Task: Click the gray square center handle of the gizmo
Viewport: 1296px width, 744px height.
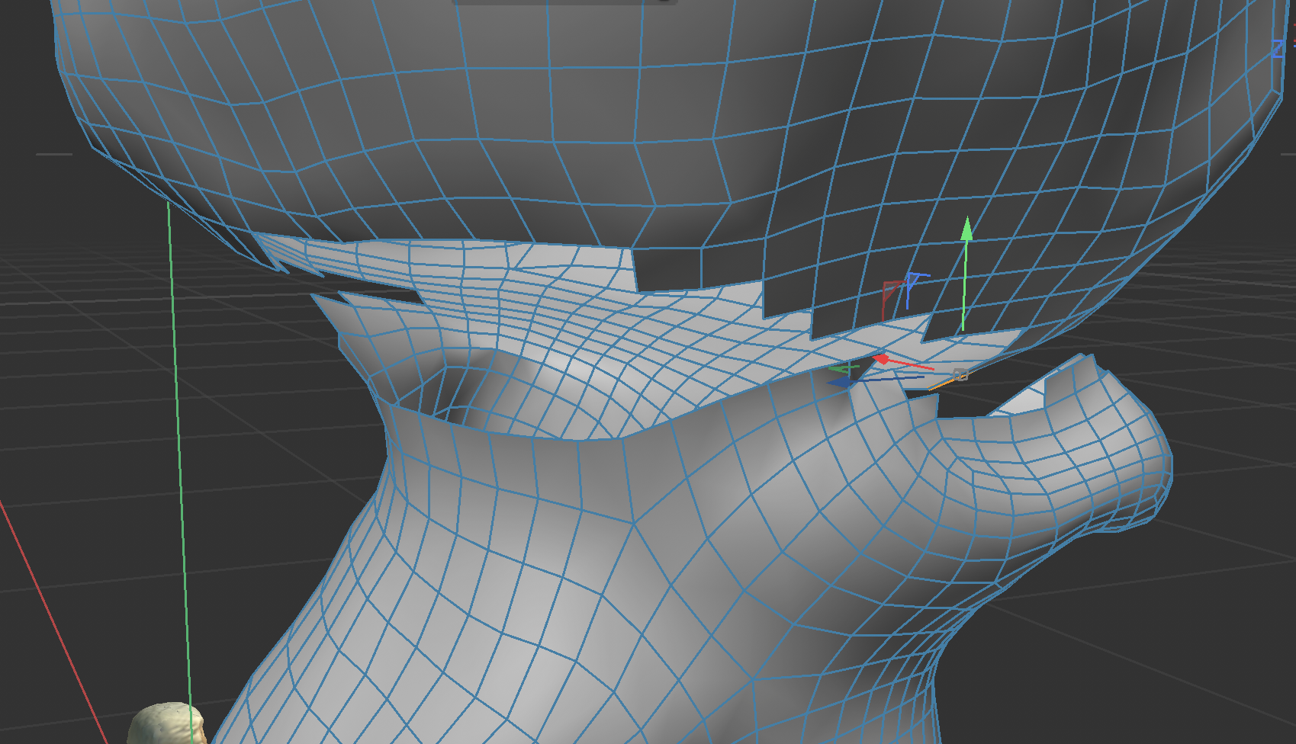Action: click(960, 374)
